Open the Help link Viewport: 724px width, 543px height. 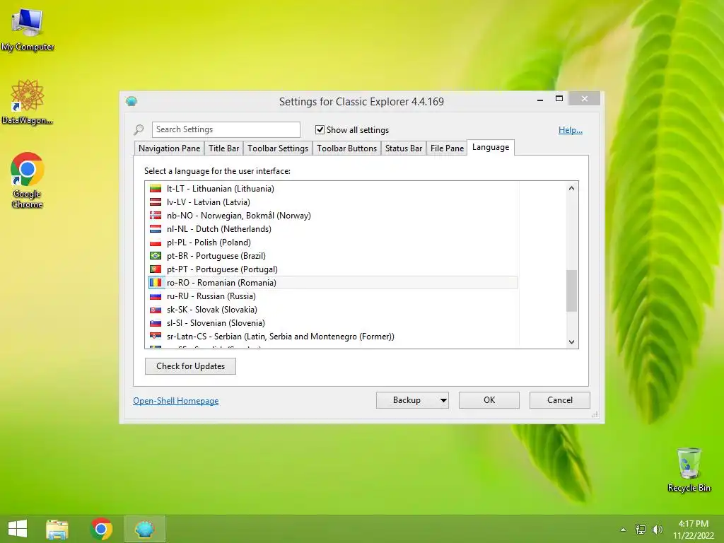(x=571, y=130)
